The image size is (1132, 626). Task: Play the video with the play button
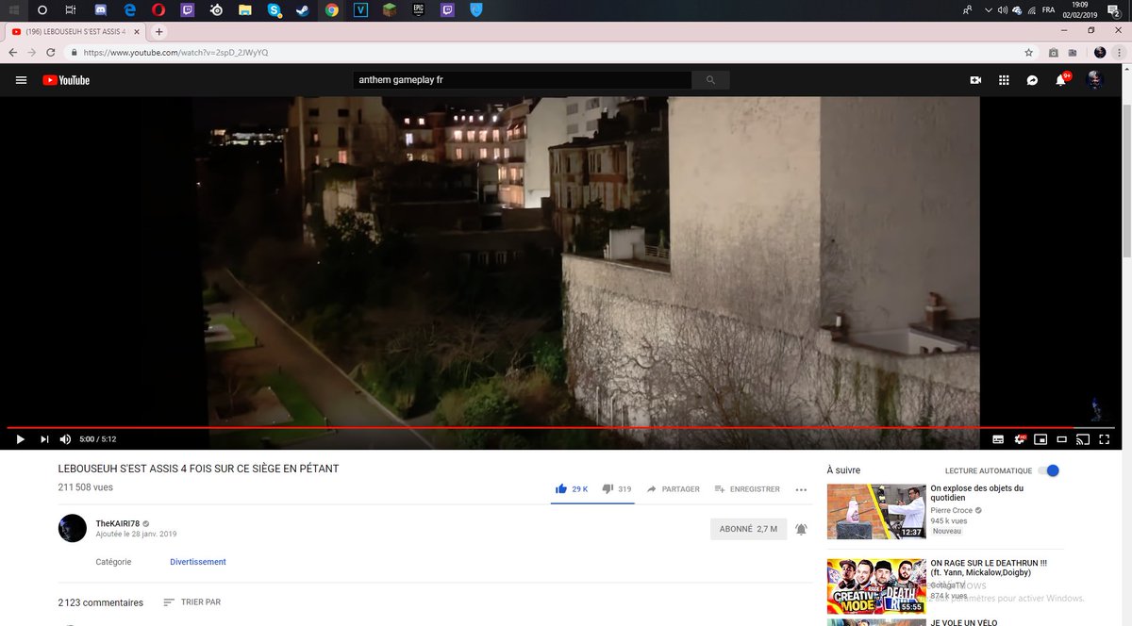(x=20, y=439)
